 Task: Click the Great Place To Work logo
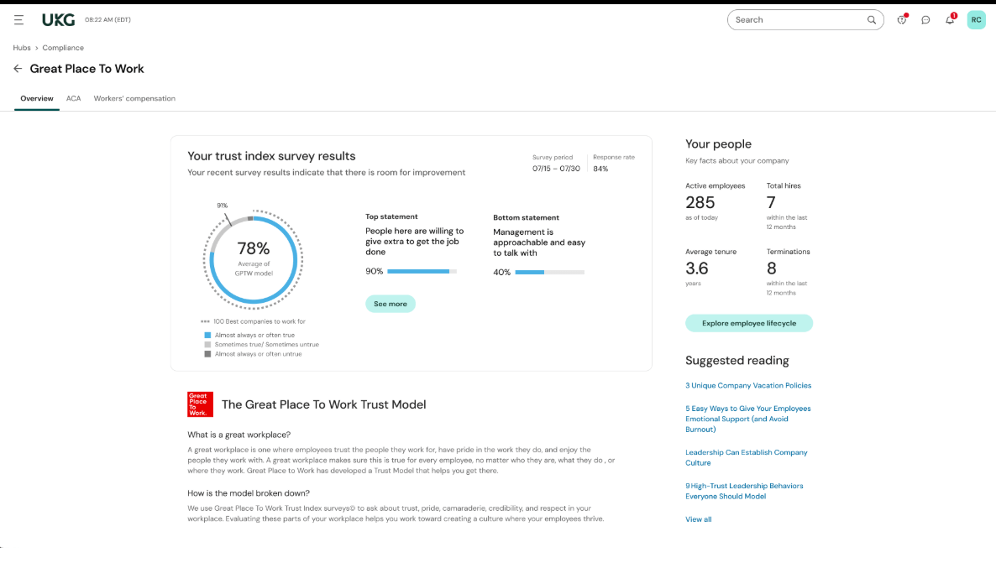(x=199, y=404)
